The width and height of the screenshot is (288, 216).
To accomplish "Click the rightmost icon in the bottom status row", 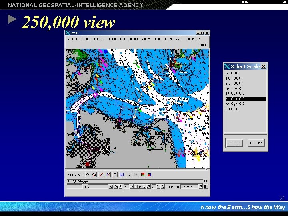I will point(206,187).
